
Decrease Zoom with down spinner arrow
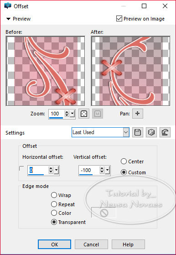[67, 115]
